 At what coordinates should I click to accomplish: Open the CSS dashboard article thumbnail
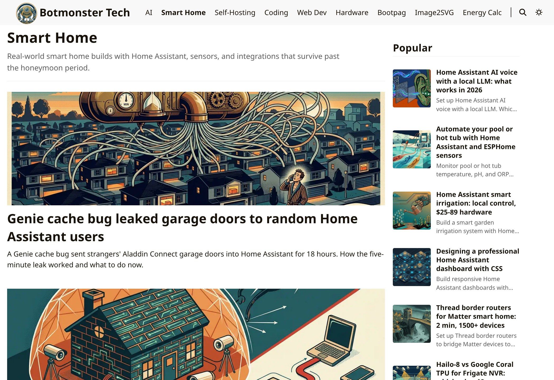pos(412,267)
